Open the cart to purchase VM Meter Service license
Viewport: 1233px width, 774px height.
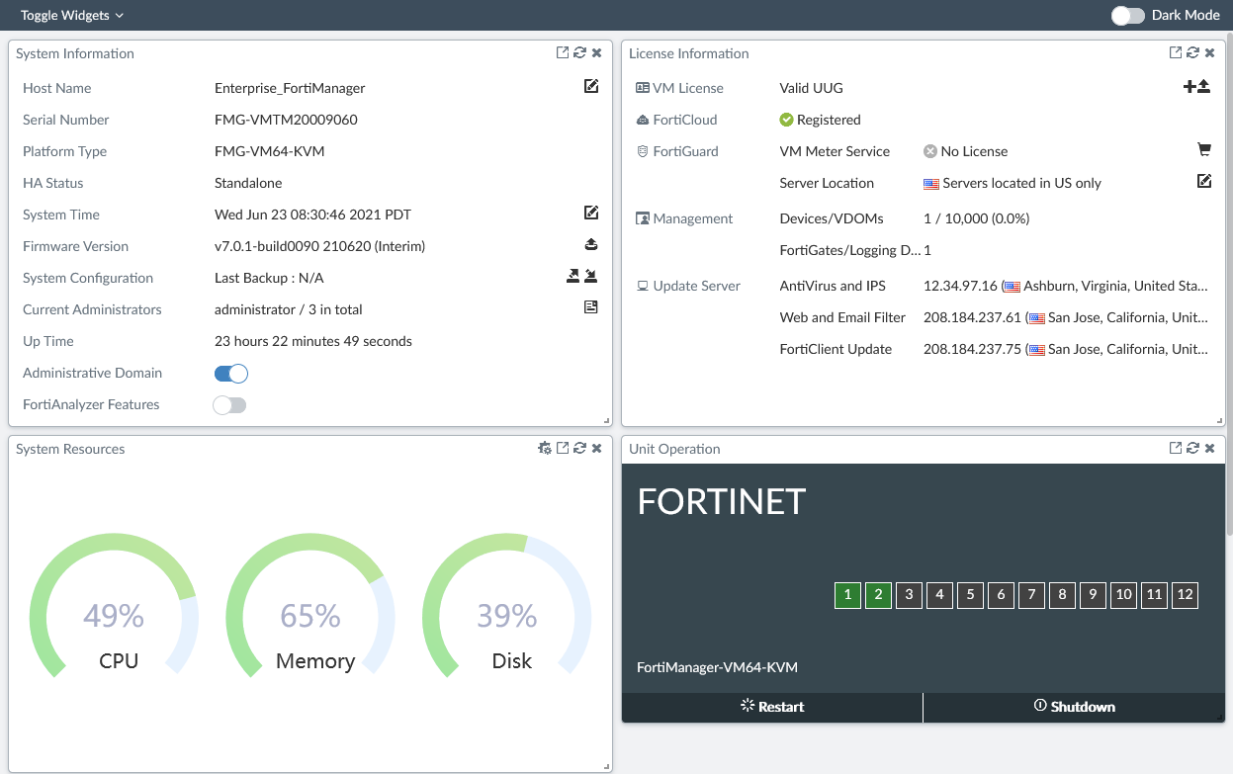pos(1204,149)
